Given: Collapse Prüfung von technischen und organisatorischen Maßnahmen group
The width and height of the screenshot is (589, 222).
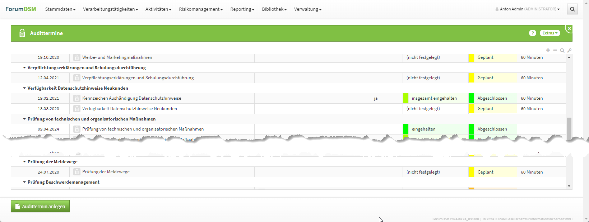Looking at the screenshot, I should [x=24, y=119].
